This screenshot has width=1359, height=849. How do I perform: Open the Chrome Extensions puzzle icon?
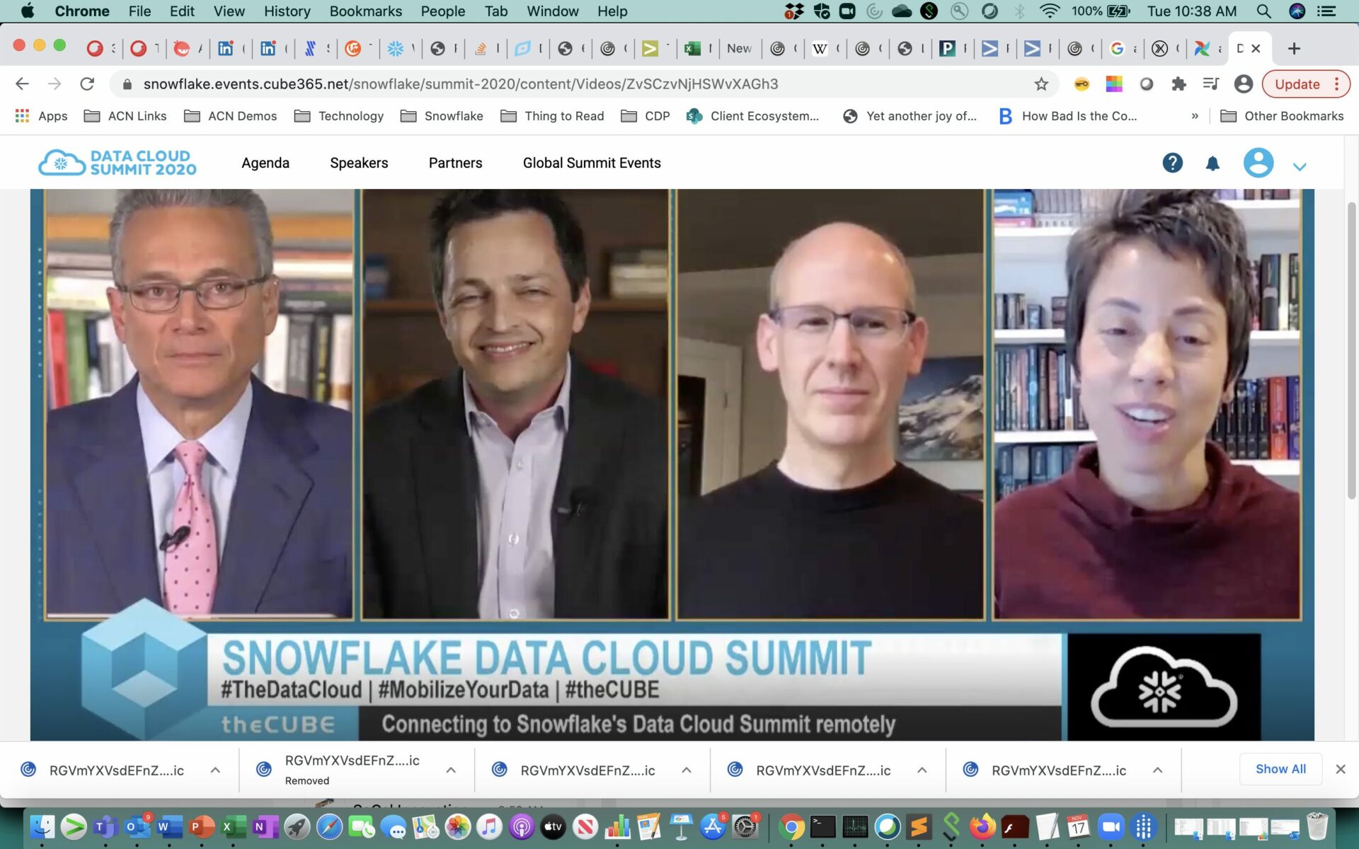(x=1179, y=84)
